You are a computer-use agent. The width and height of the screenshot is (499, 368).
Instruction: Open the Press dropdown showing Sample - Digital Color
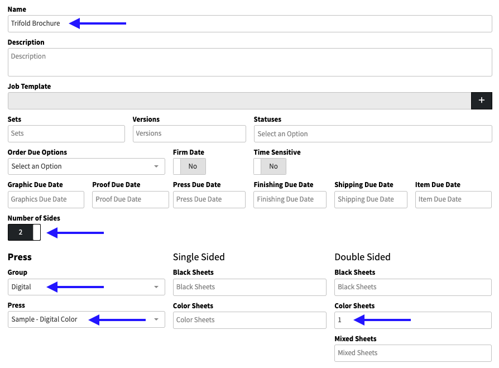pos(87,319)
